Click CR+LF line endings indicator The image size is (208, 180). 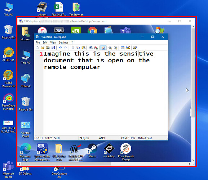[x=125, y=138]
